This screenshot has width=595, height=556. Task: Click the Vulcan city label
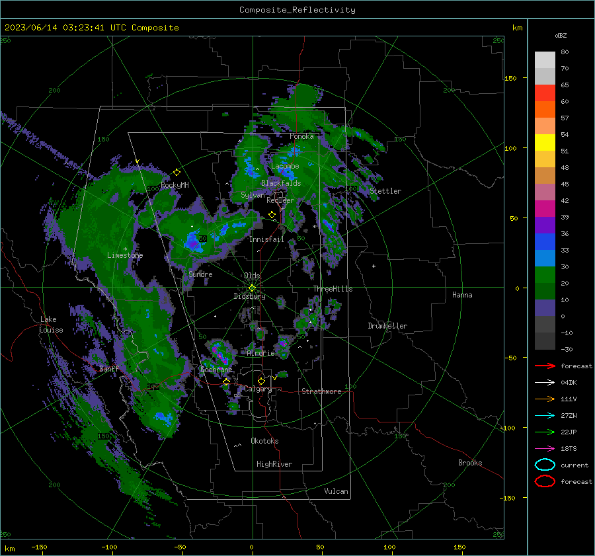tap(336, 491)
